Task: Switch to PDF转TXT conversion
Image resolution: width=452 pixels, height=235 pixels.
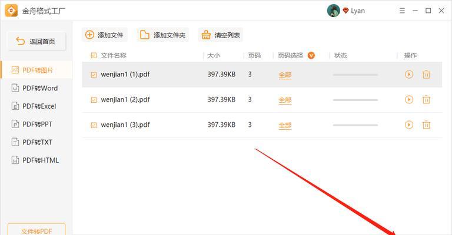Action: point(36,142)
